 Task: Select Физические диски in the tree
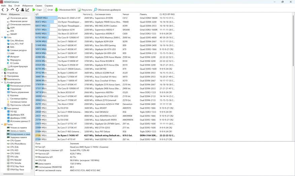(x=17, y=21)
